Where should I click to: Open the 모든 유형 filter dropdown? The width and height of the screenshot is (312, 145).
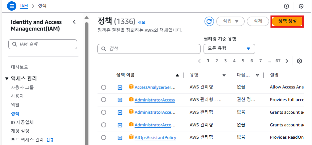coord(229,49)
